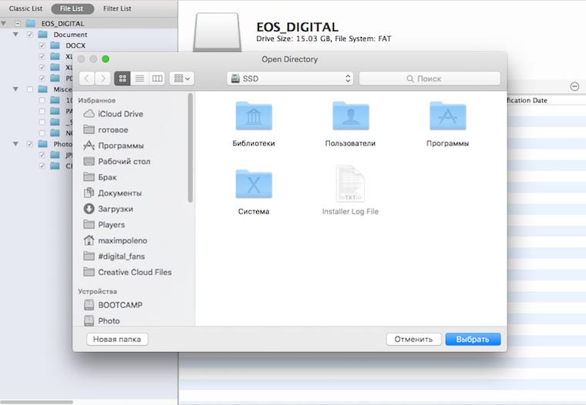Toggle first unchecked subfolder under Miscellaneous
Viewport: 586px width, 405px height.
[x=42, y=100]
